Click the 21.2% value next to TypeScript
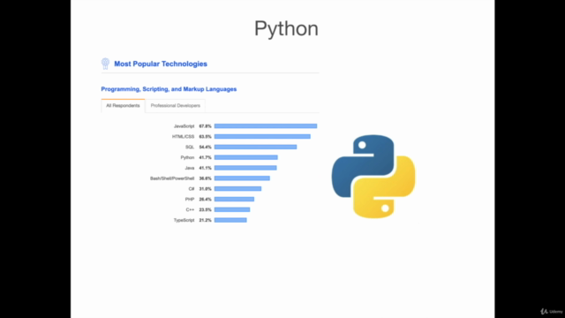 click(205, 220)
